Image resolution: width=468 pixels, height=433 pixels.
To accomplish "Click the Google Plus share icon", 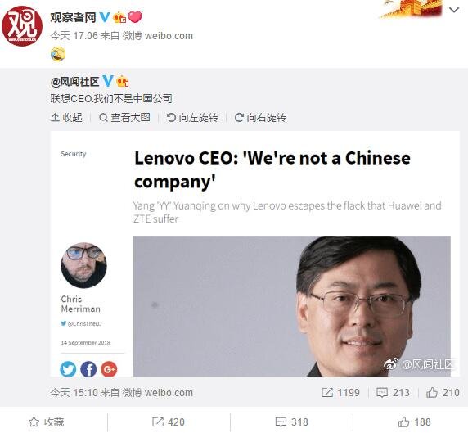I will 109,369.
